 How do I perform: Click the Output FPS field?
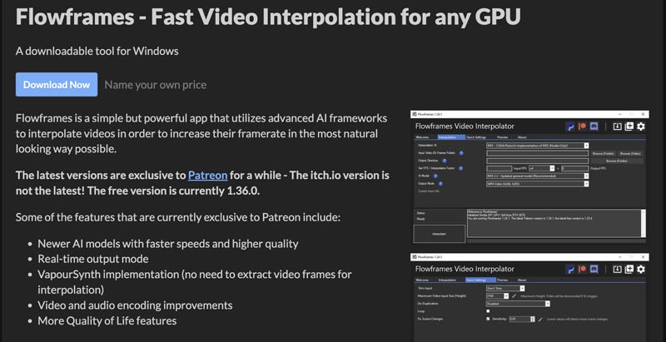point(574,168)
